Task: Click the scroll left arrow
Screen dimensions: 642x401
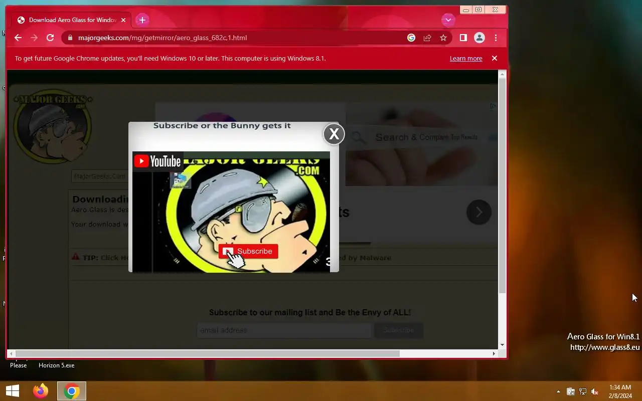Action: tap(11, 353)
